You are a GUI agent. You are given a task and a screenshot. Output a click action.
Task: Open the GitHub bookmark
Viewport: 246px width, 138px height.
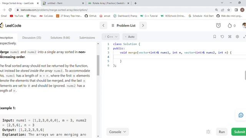click(x=91, y=16)
